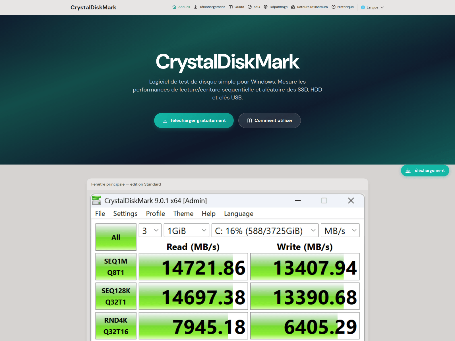Go to the FAQ page
Image resolution: width=455 pixels, height=341 pixels.
coord(254,7)
